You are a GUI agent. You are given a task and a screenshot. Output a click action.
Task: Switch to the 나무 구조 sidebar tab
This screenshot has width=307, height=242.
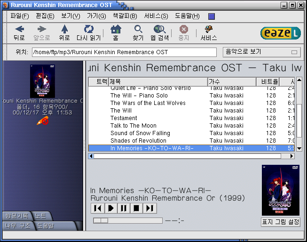(x=17, y=226)
